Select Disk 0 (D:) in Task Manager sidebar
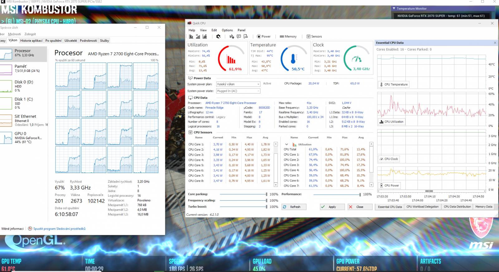 coord(23,86)
